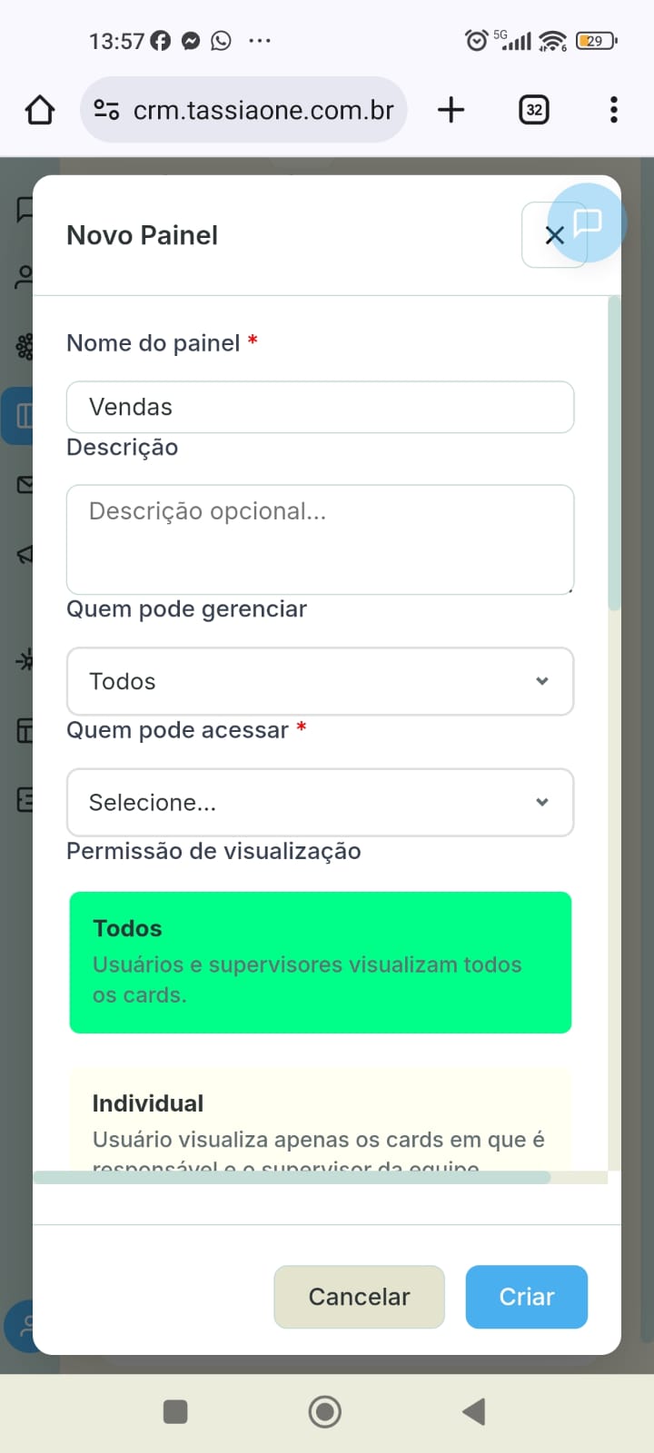The height and width of the screenshot is (1453, 654).
Task: Tap the Android recent apps square
Action: pos(175,1411)
